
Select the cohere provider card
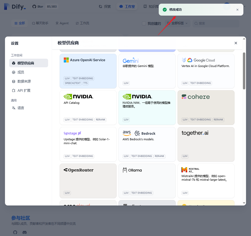(x=206, y=108)
